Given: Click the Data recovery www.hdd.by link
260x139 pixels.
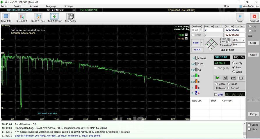Looking at the screenshot, I should tap(181, 28).
